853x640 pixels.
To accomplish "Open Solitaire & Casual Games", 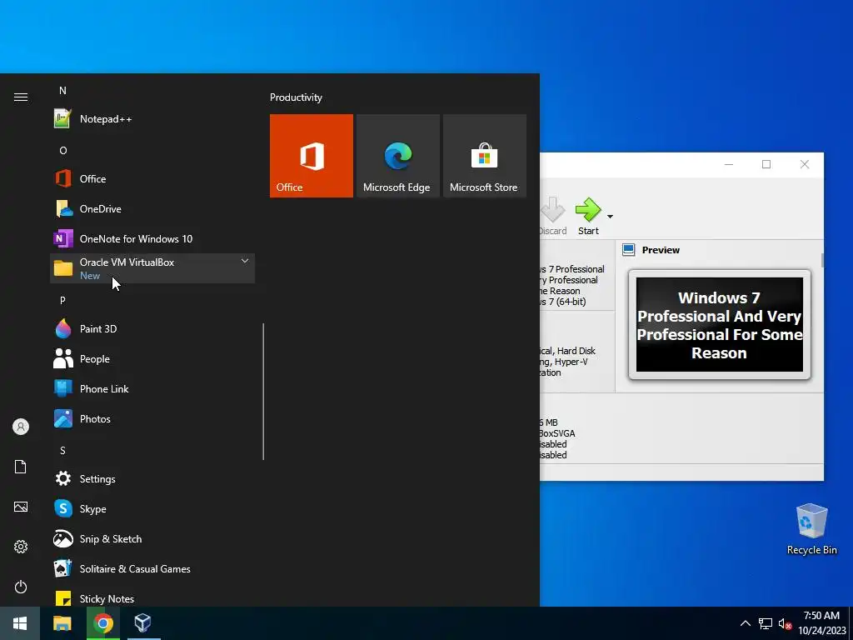I will coord(152,568).
